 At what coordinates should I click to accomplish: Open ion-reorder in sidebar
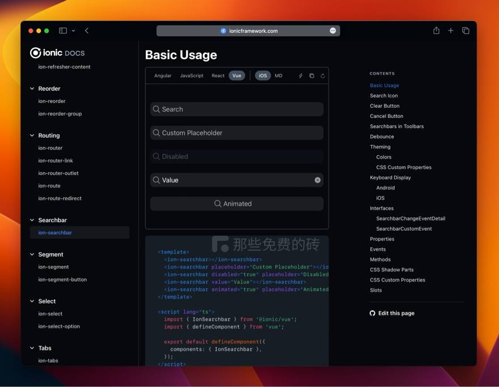(x=52, y=101)
